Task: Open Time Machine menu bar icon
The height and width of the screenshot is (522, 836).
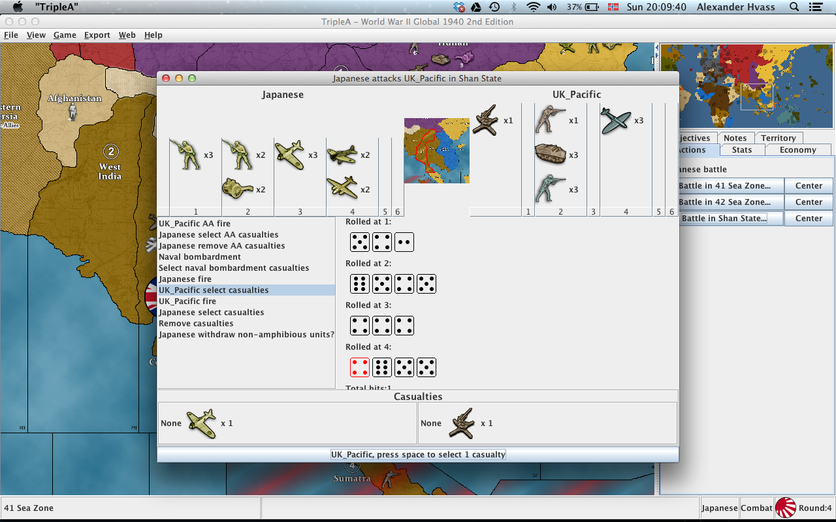Action: point(494,7)
